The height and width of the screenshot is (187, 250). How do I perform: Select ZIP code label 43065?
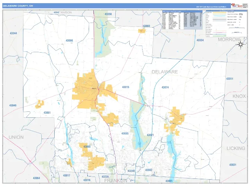coord(87,146)
